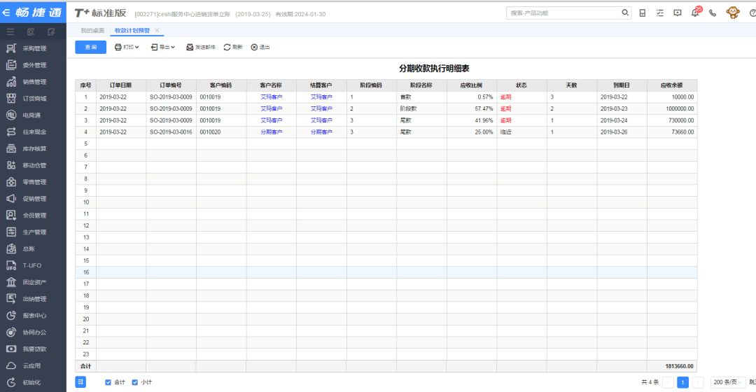Click the blue 查询 button
The width and height of the screenshot is (756, 392).
click(90, 47)
